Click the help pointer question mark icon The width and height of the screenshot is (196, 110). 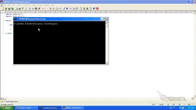(x=94, y=9)
